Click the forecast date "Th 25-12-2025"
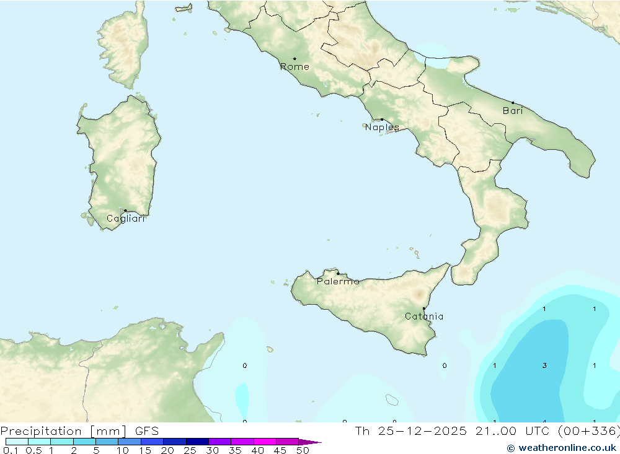 [411, 430]
